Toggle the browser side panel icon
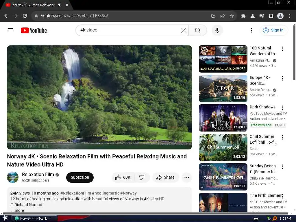The height and width of the screenshot is (222, 296). [271, 16]
